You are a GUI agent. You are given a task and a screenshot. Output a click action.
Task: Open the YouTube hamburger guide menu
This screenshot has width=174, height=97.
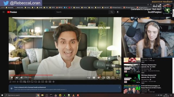pos(4,12)
